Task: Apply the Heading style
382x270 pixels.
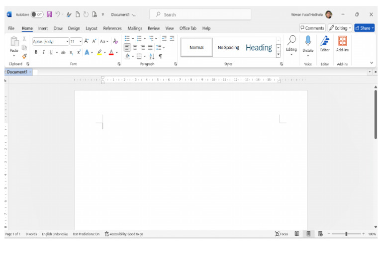Action: [x=259, y=47]
